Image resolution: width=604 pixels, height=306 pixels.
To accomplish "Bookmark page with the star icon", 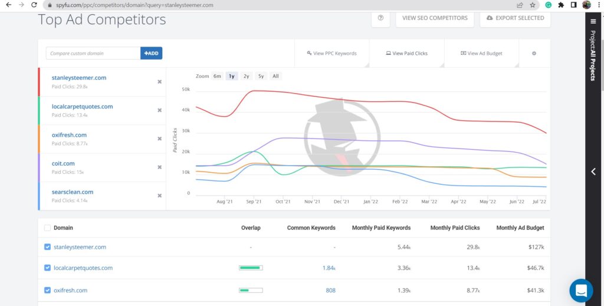I will [x=533, y=5].
